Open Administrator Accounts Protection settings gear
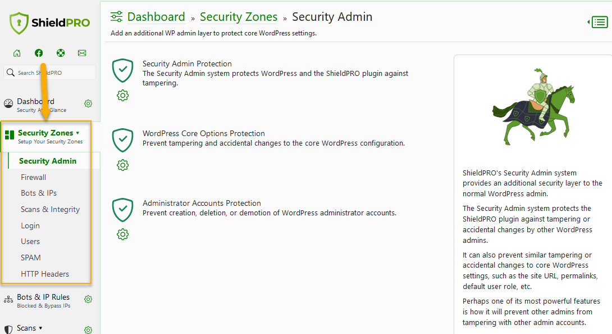 click(x=122, y=234)
